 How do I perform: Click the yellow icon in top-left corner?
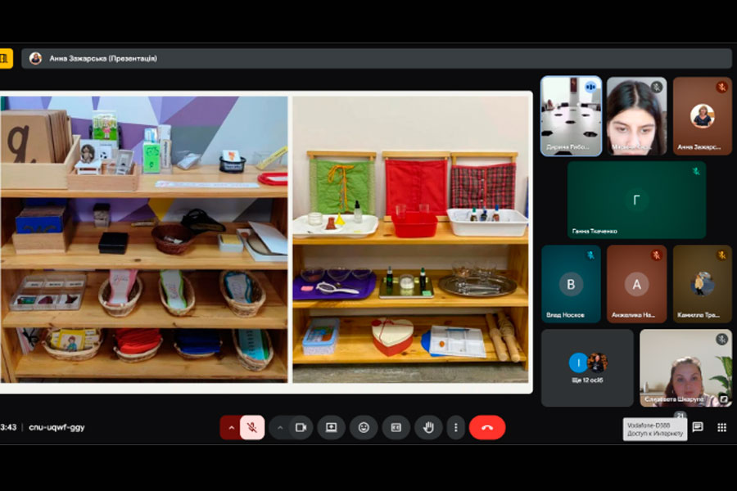coord(6,59)
